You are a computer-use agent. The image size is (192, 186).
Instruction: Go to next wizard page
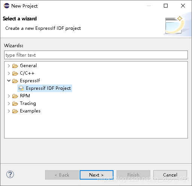coord(97,175)
